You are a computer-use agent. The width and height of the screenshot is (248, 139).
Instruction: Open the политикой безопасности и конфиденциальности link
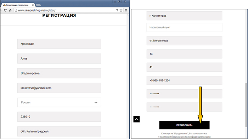(185, 137)
